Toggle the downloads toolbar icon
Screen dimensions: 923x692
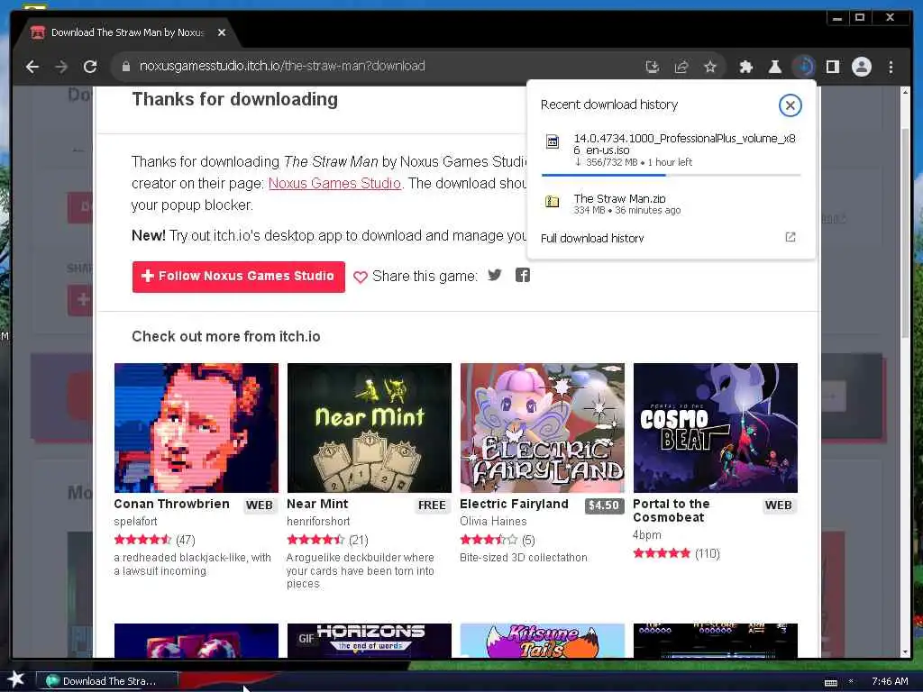[803, 67]
